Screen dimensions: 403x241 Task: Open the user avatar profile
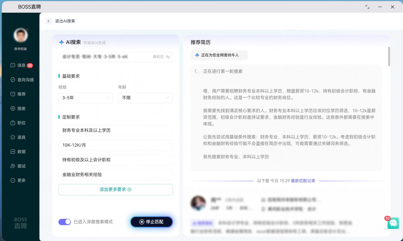[21, 35]
